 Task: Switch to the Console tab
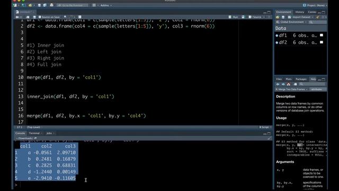click(20, 133)
